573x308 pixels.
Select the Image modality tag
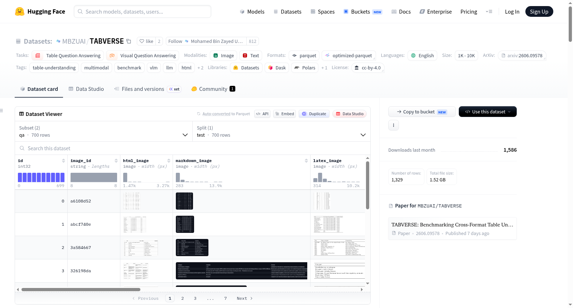tap(223, 55)
